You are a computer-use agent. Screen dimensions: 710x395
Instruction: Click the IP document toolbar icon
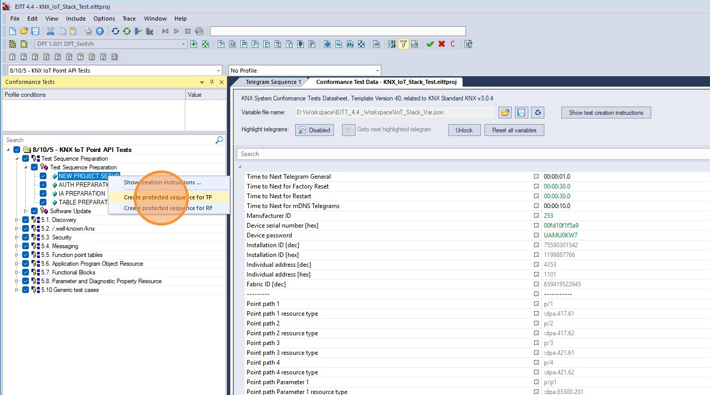[x=312, y=44]
